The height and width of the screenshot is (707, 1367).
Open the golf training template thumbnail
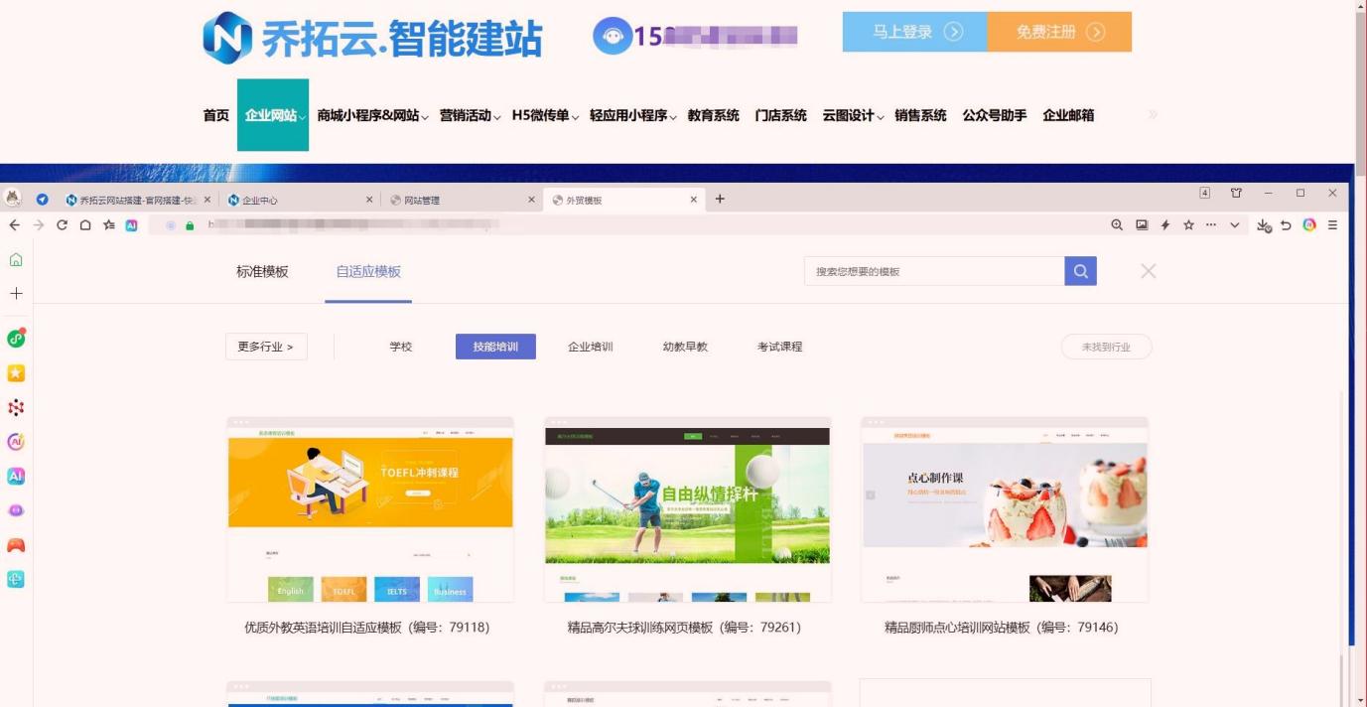688,508
